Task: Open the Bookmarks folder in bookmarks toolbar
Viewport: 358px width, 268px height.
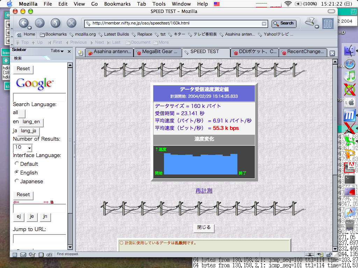Action: (x=53, y=35)
